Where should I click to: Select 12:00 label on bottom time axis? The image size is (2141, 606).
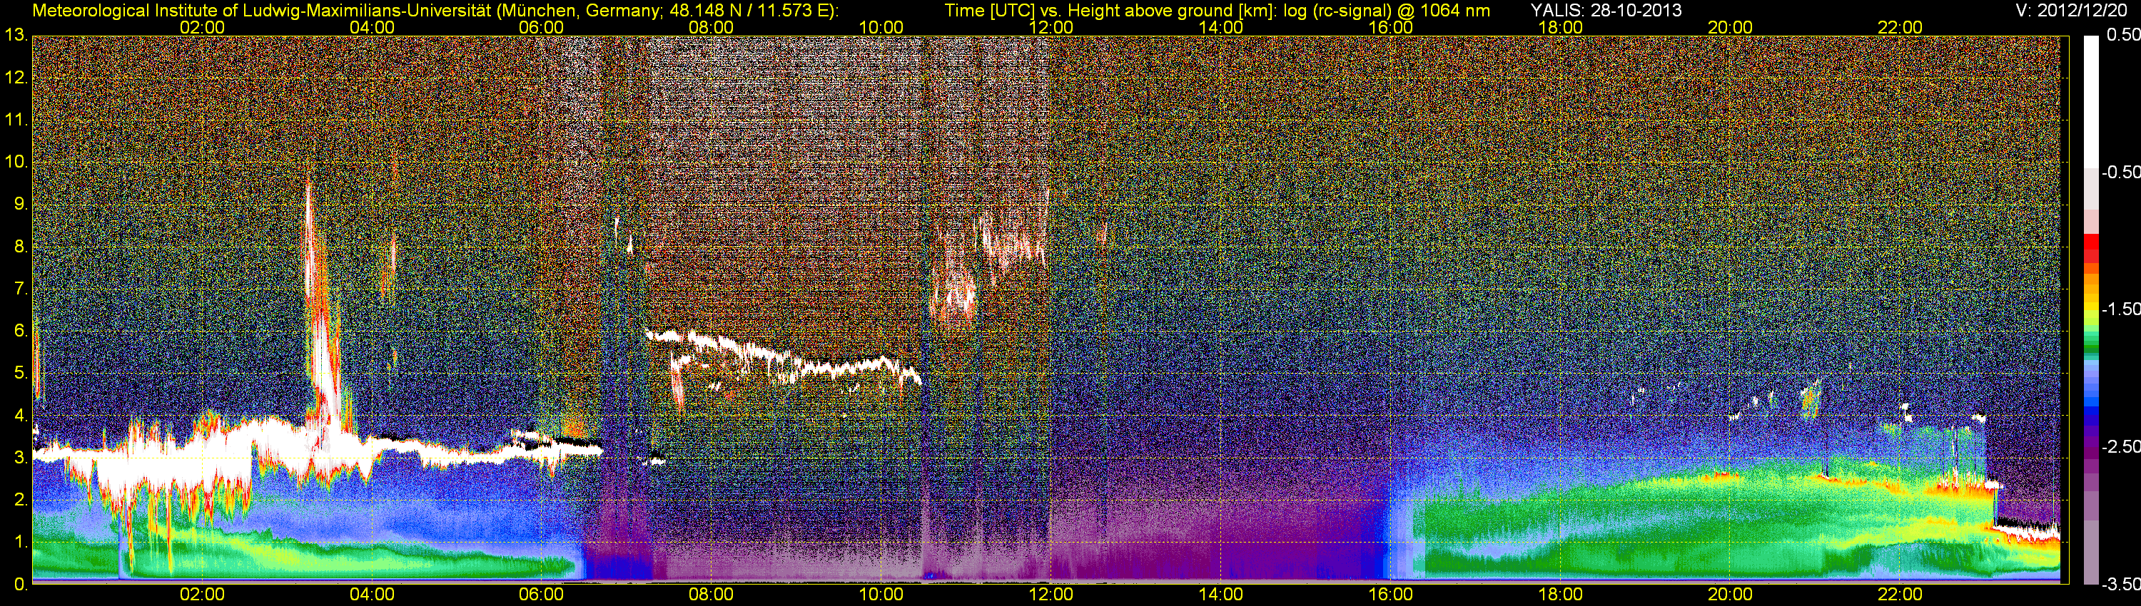1051,595
